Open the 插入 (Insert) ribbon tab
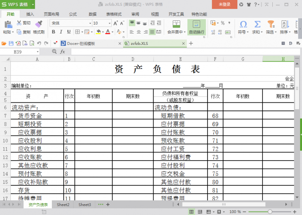302x215 pixels. 30,14
